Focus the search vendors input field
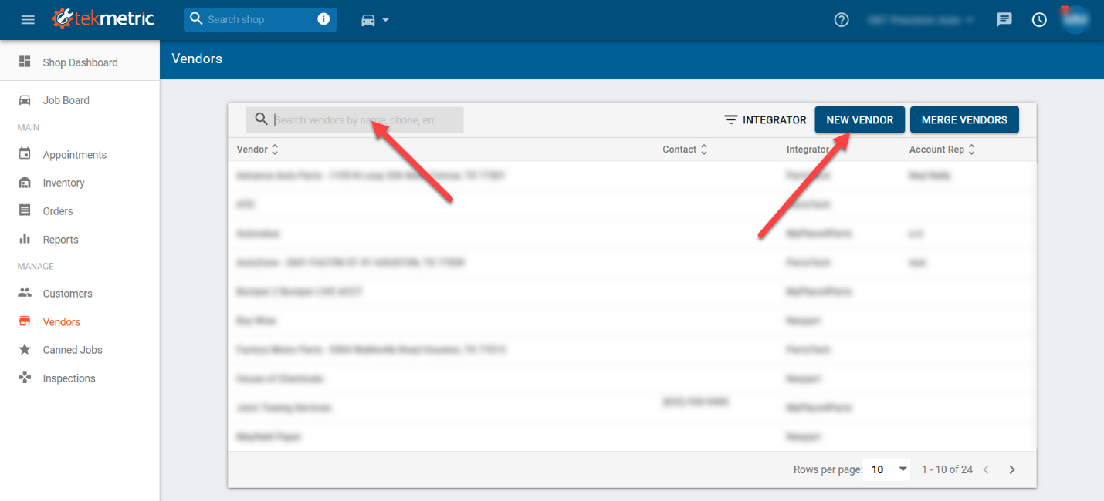 click(x=363, y=120)
